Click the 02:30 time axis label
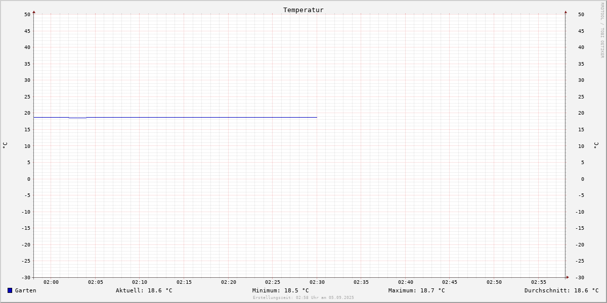Image resolution: width=607 pixels, height=303 pixels. tap(317, 282)
